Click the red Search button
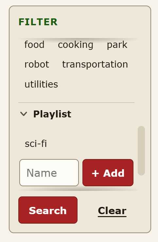This screenshot has width=158, height=242. [x=48, y=210]
